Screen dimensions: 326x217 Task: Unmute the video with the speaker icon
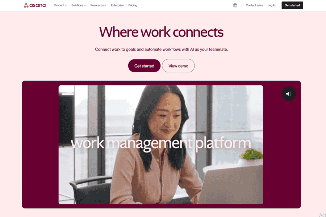pos(289,94)
